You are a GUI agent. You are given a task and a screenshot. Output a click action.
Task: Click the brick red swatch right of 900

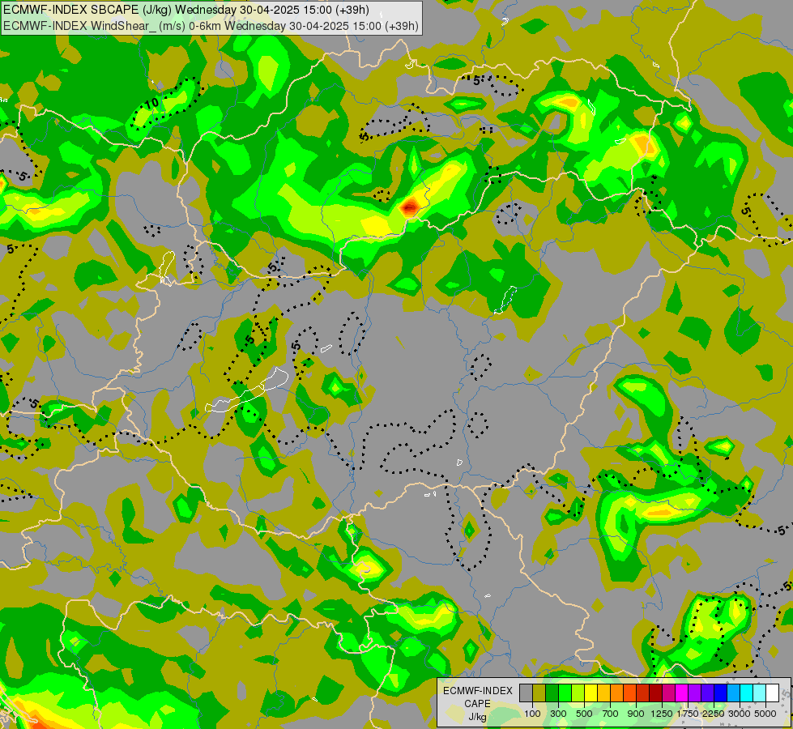point(643,693)
